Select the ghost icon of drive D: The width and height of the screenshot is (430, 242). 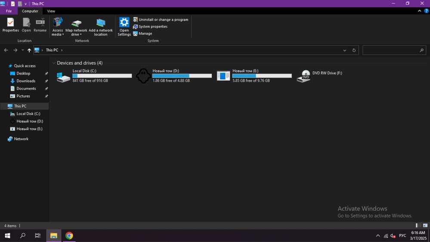point(143,76)
